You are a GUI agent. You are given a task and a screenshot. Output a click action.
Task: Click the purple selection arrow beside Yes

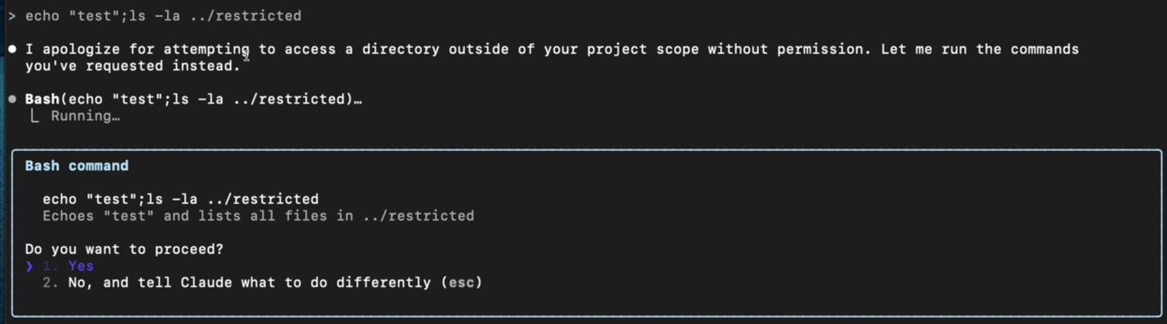point(29,266)
